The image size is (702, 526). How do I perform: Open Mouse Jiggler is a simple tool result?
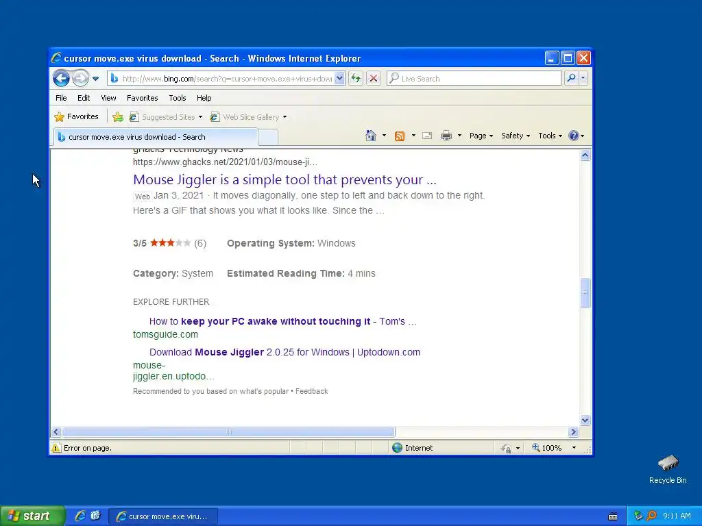point(285,179)
